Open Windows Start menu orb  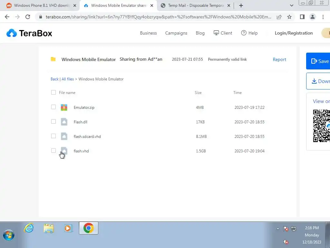click(x=9, y=235)
